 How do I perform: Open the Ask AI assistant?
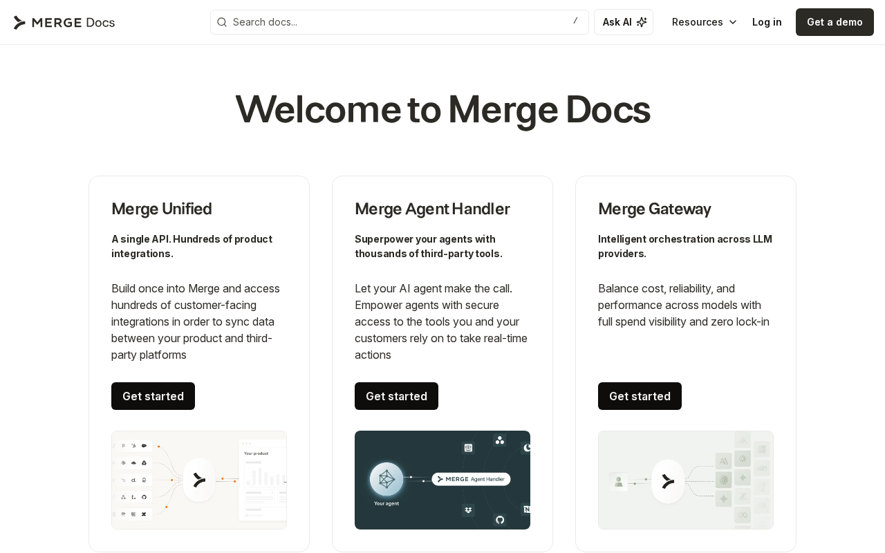pyautogui.click(x=624, y=22)
